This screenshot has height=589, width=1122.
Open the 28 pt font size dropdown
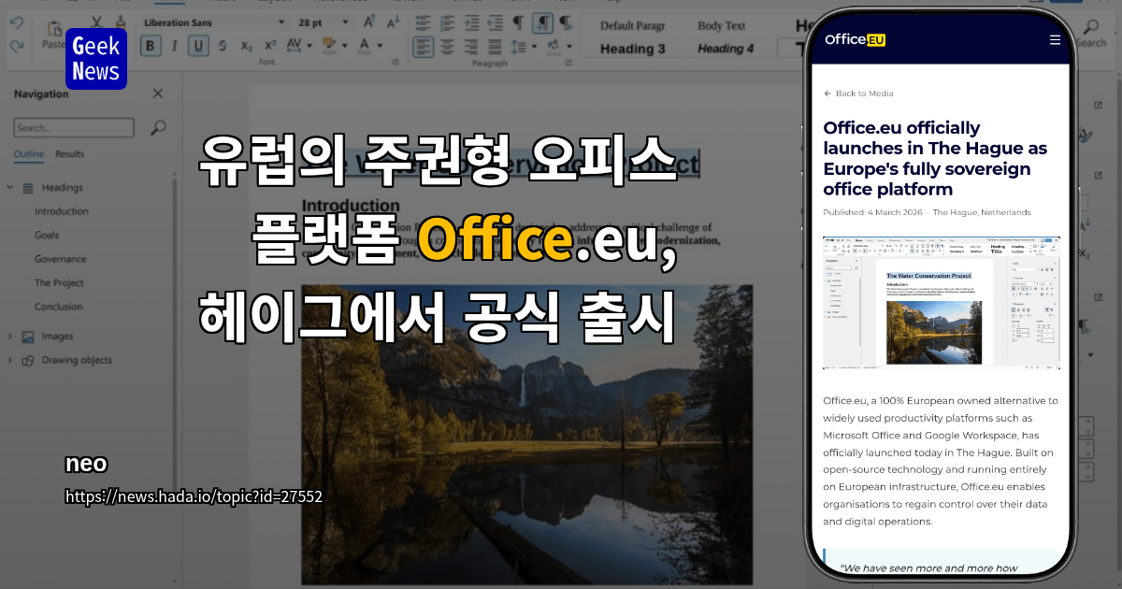344,22
